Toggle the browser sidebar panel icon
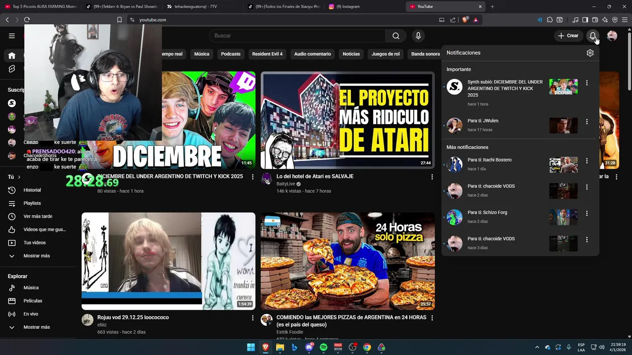Screen dimensions: 632x355 [585, 20]
